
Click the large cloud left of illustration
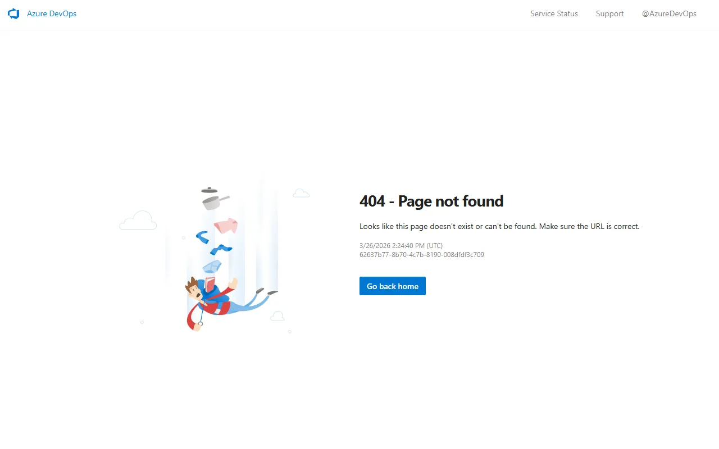[x=138, y=221]
